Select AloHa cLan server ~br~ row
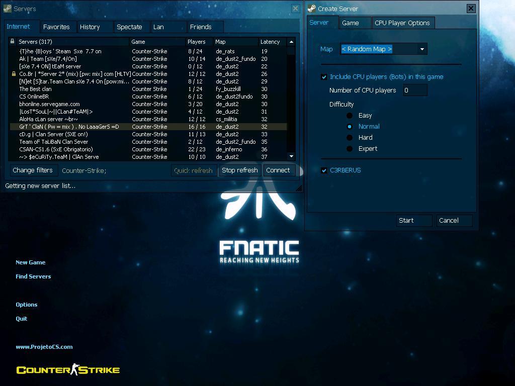The width and height of the screenshot is (515, 386). (148, 119)
